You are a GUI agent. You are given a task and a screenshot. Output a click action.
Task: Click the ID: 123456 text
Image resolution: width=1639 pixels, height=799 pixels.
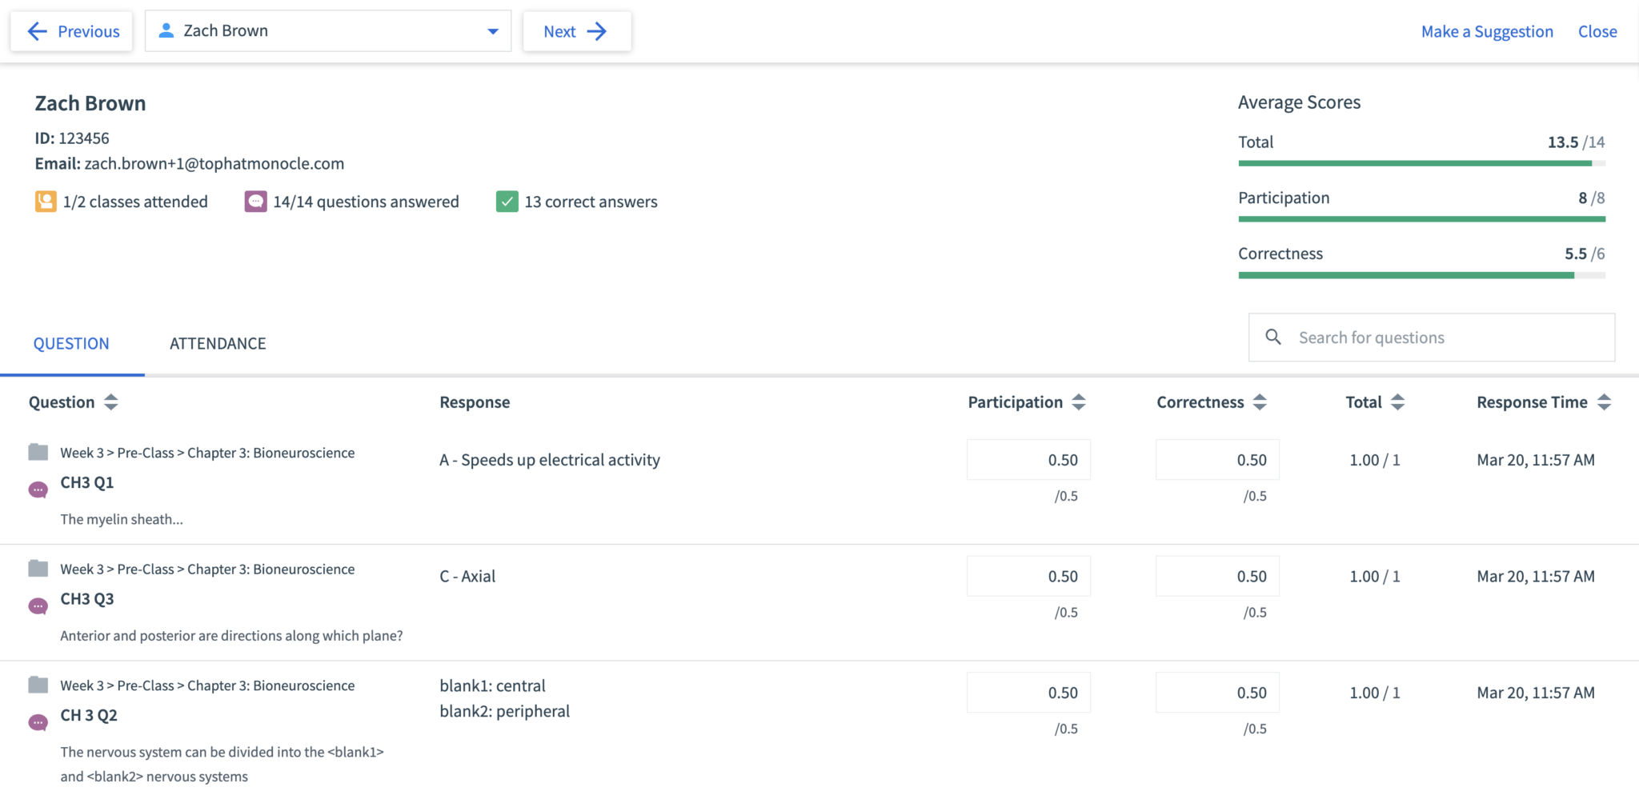(x=72, y=138)
